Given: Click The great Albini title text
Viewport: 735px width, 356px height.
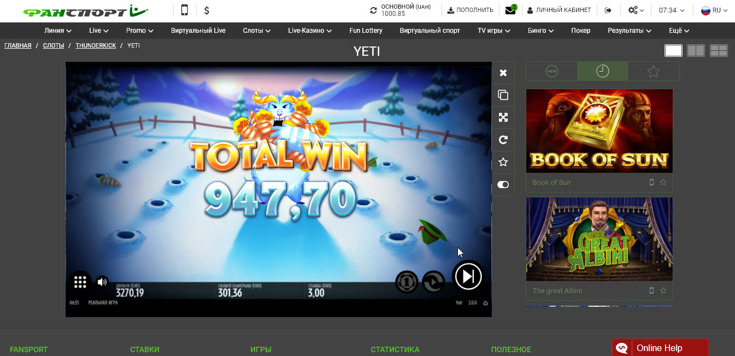Looking at the screenshot, I should click(557, 291).
